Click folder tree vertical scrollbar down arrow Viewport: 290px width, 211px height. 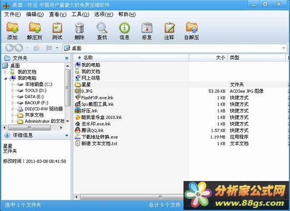click(67, 121)
